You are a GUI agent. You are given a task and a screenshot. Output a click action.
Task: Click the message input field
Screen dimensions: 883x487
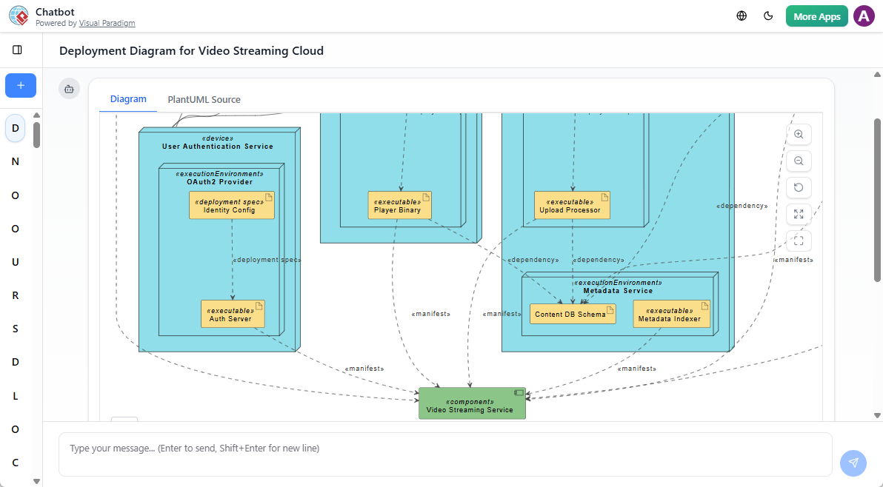[x=444, y=448]
